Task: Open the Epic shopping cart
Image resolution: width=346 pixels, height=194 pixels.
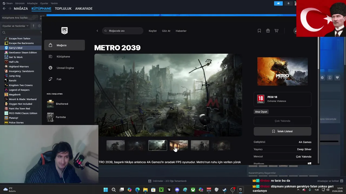Action: [276, 31]
